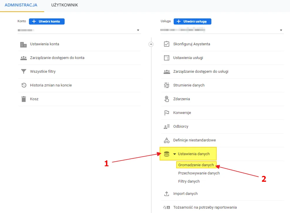Click the shapes icon for Definicje niestandardowe
This screenshot has height=213, width=290.
pos(167,140)
